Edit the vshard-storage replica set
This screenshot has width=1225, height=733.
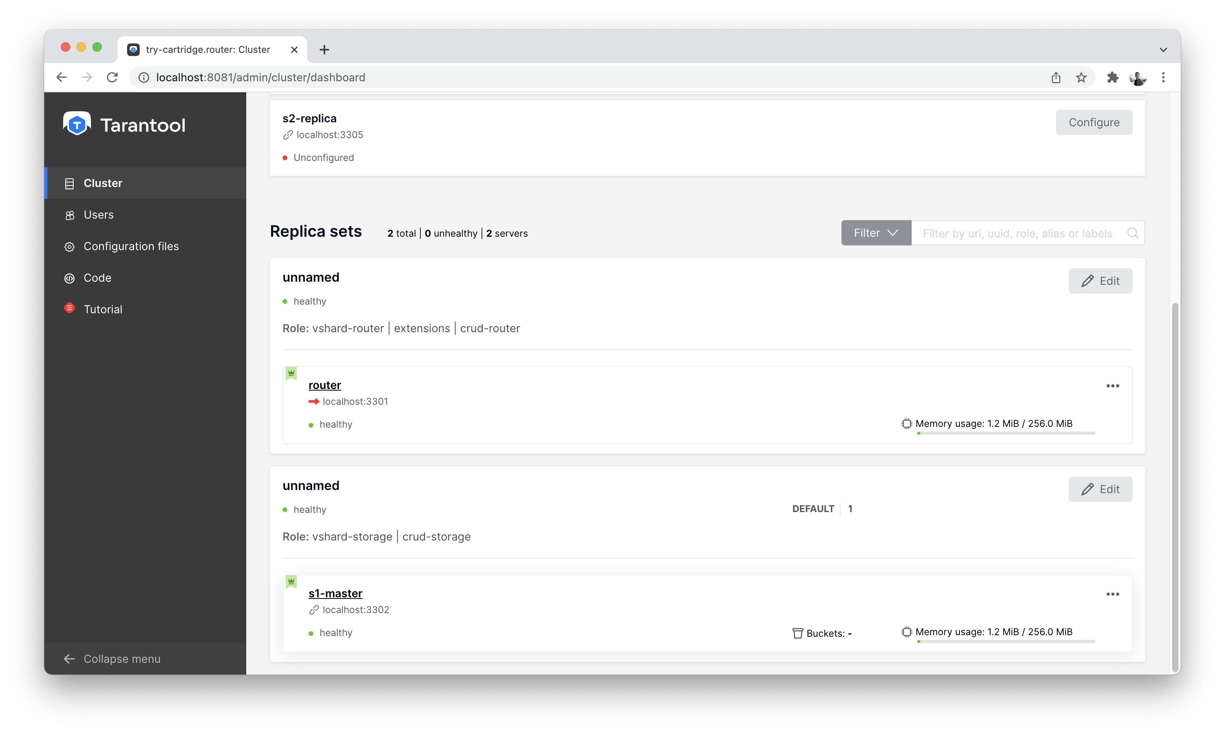pyautogui.click(x=1100, y=490)
